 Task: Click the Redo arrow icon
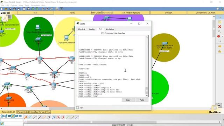click(x=37, y=9)
